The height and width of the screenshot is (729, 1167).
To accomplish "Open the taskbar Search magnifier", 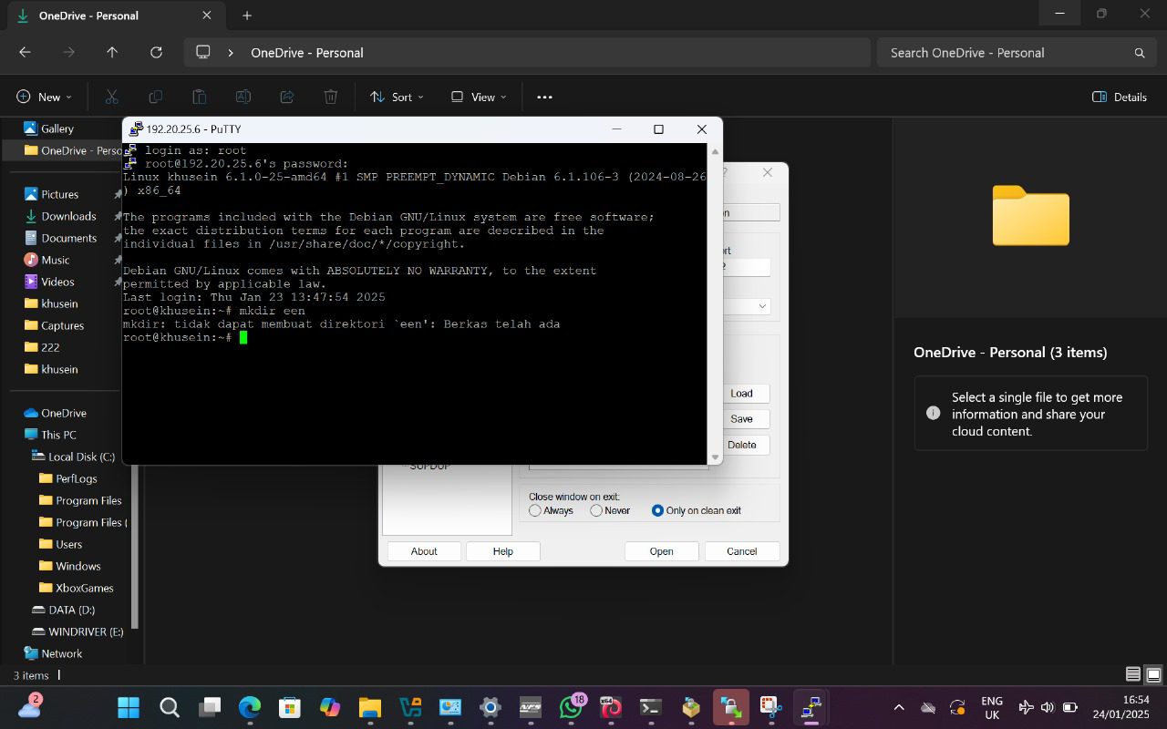I will 170,707.
